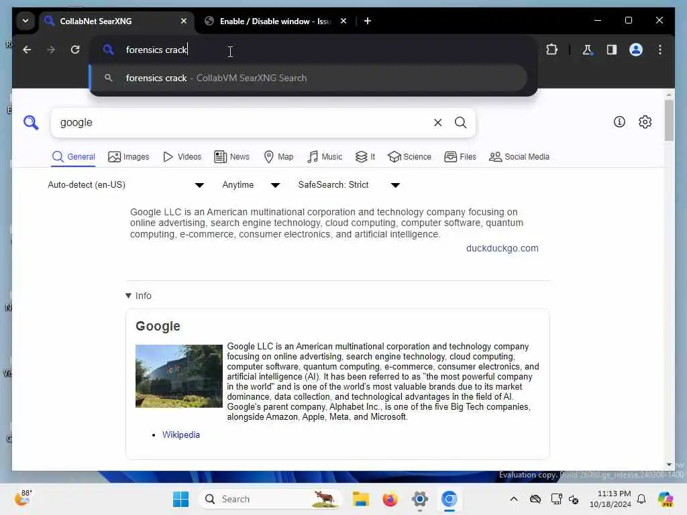
Task: Switch to Music category
Action: coord(325,157)
